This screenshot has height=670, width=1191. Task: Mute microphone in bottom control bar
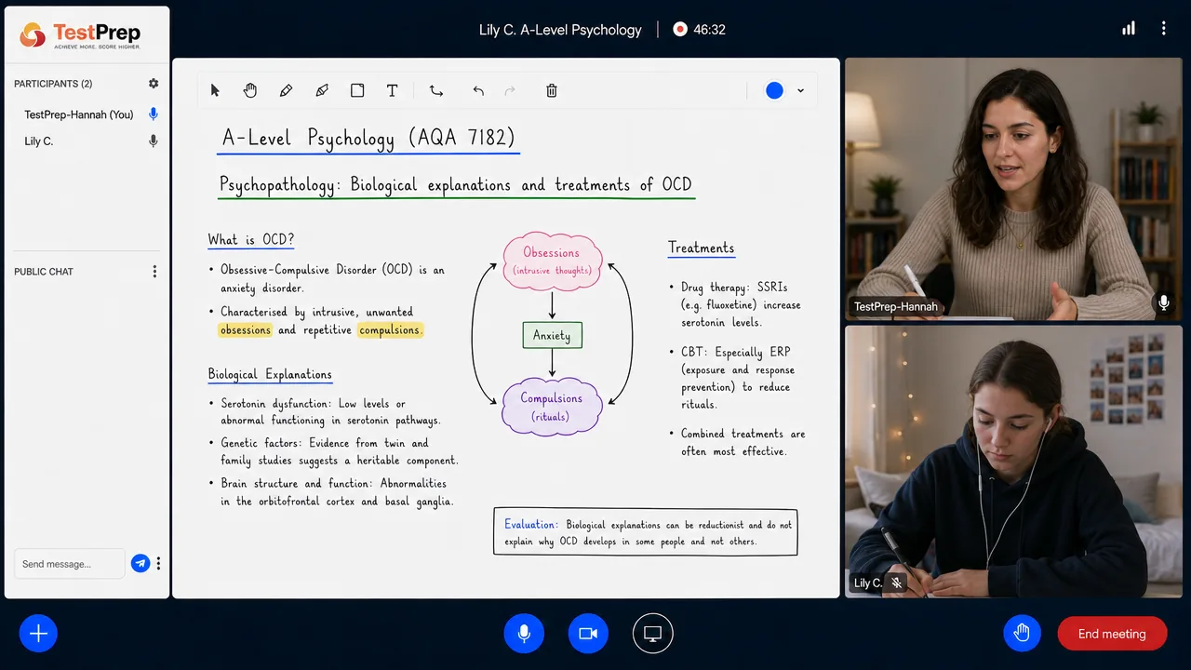tap(524, 634)
